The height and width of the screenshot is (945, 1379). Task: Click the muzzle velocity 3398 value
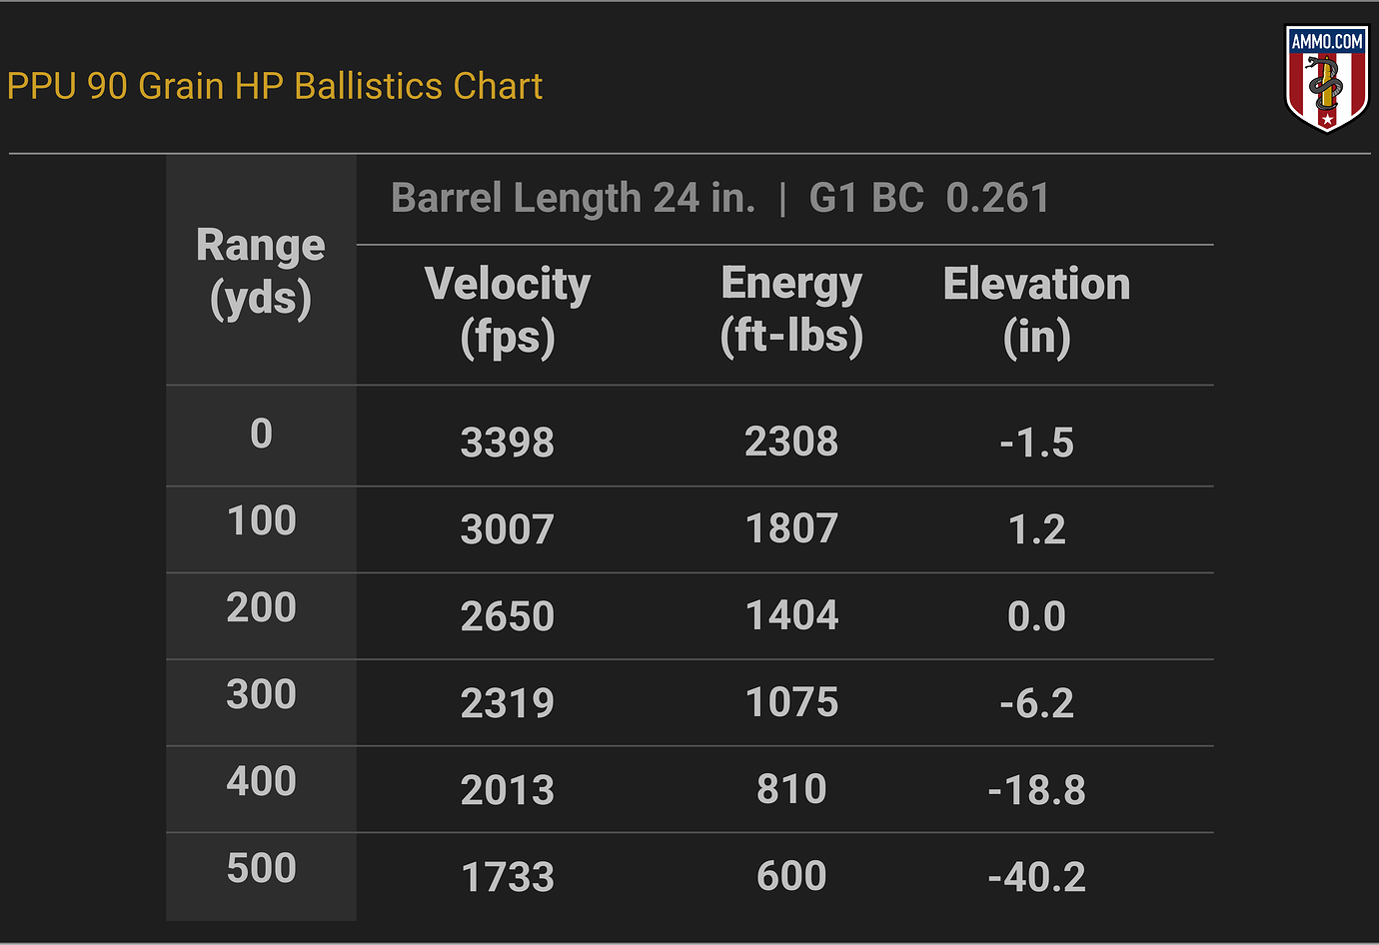click(x=508, y=443)
